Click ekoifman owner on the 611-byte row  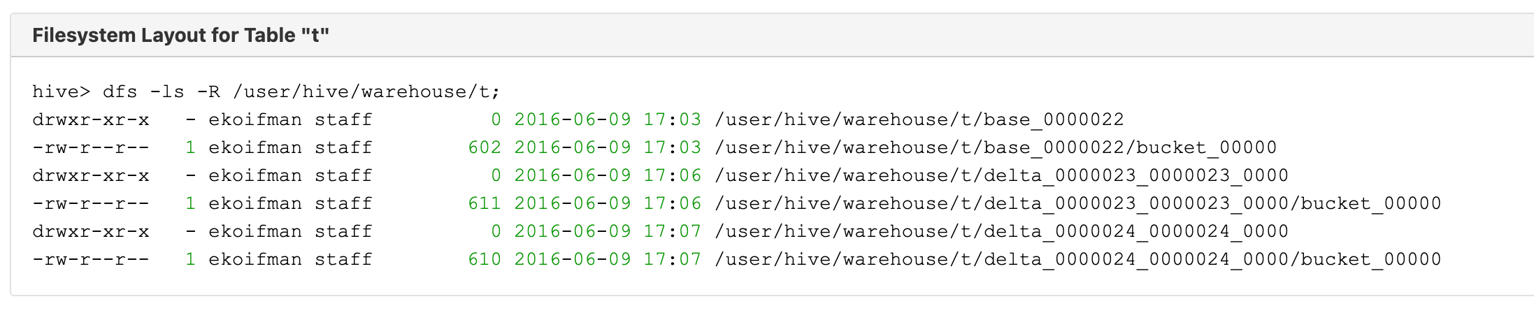click(255, 204)
